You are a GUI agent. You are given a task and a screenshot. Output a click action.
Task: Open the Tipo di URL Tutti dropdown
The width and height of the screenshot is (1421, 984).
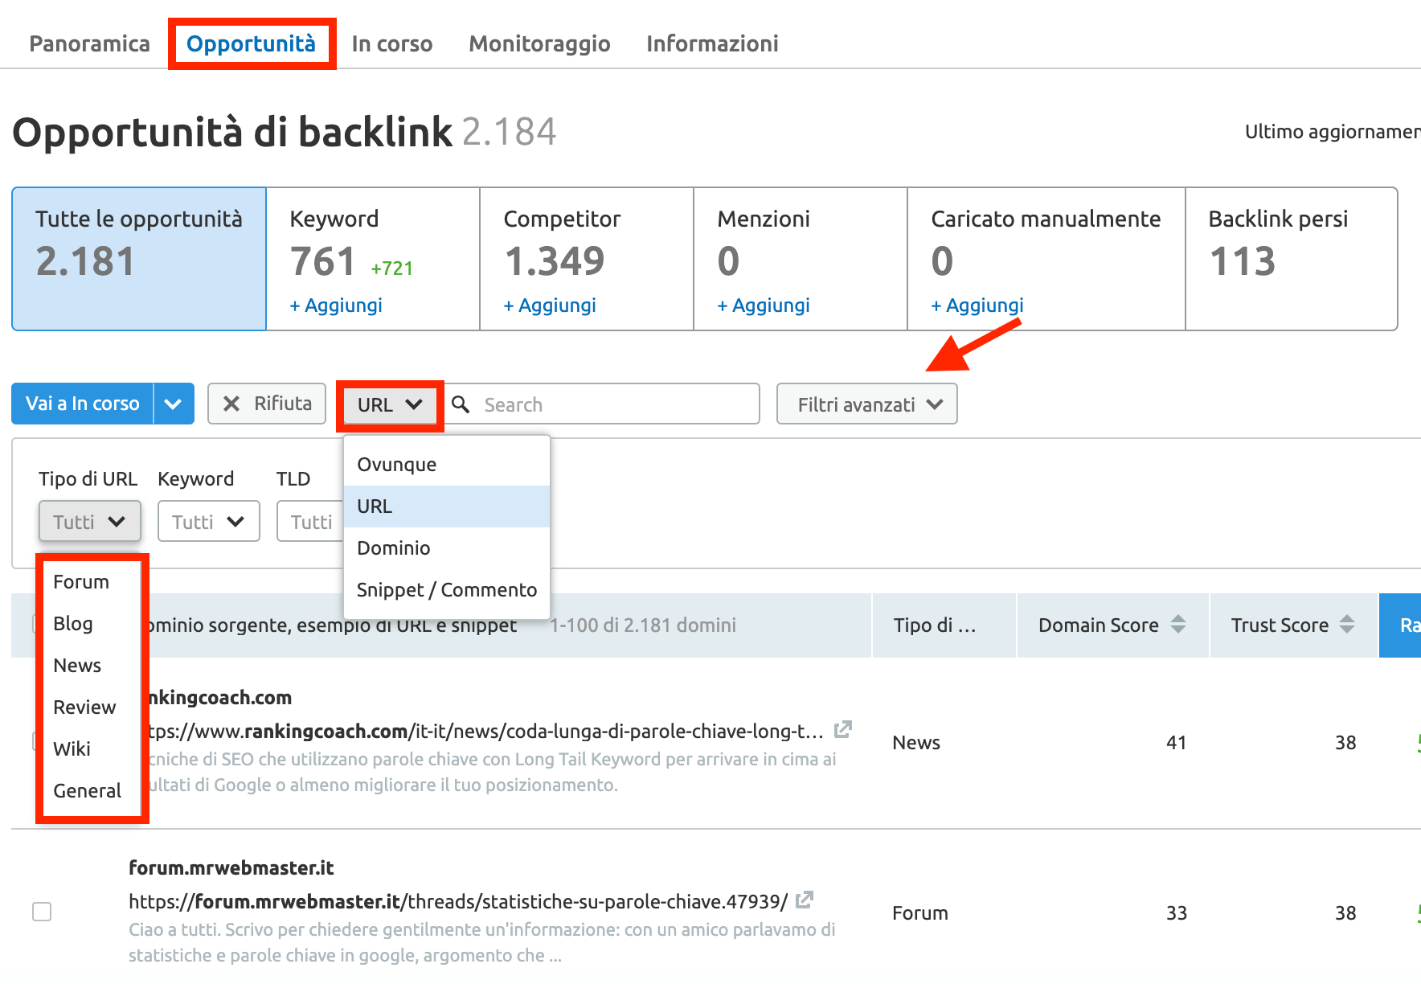(x=89, y=521)
